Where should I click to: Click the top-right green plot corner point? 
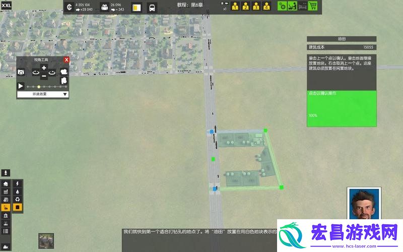click(x=265, y=131)
